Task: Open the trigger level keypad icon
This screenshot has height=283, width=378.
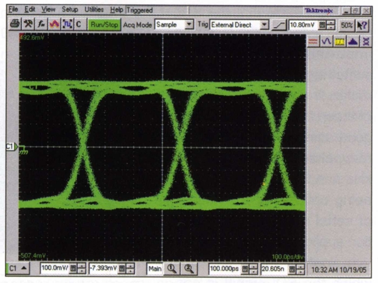Action: [323, 25]
